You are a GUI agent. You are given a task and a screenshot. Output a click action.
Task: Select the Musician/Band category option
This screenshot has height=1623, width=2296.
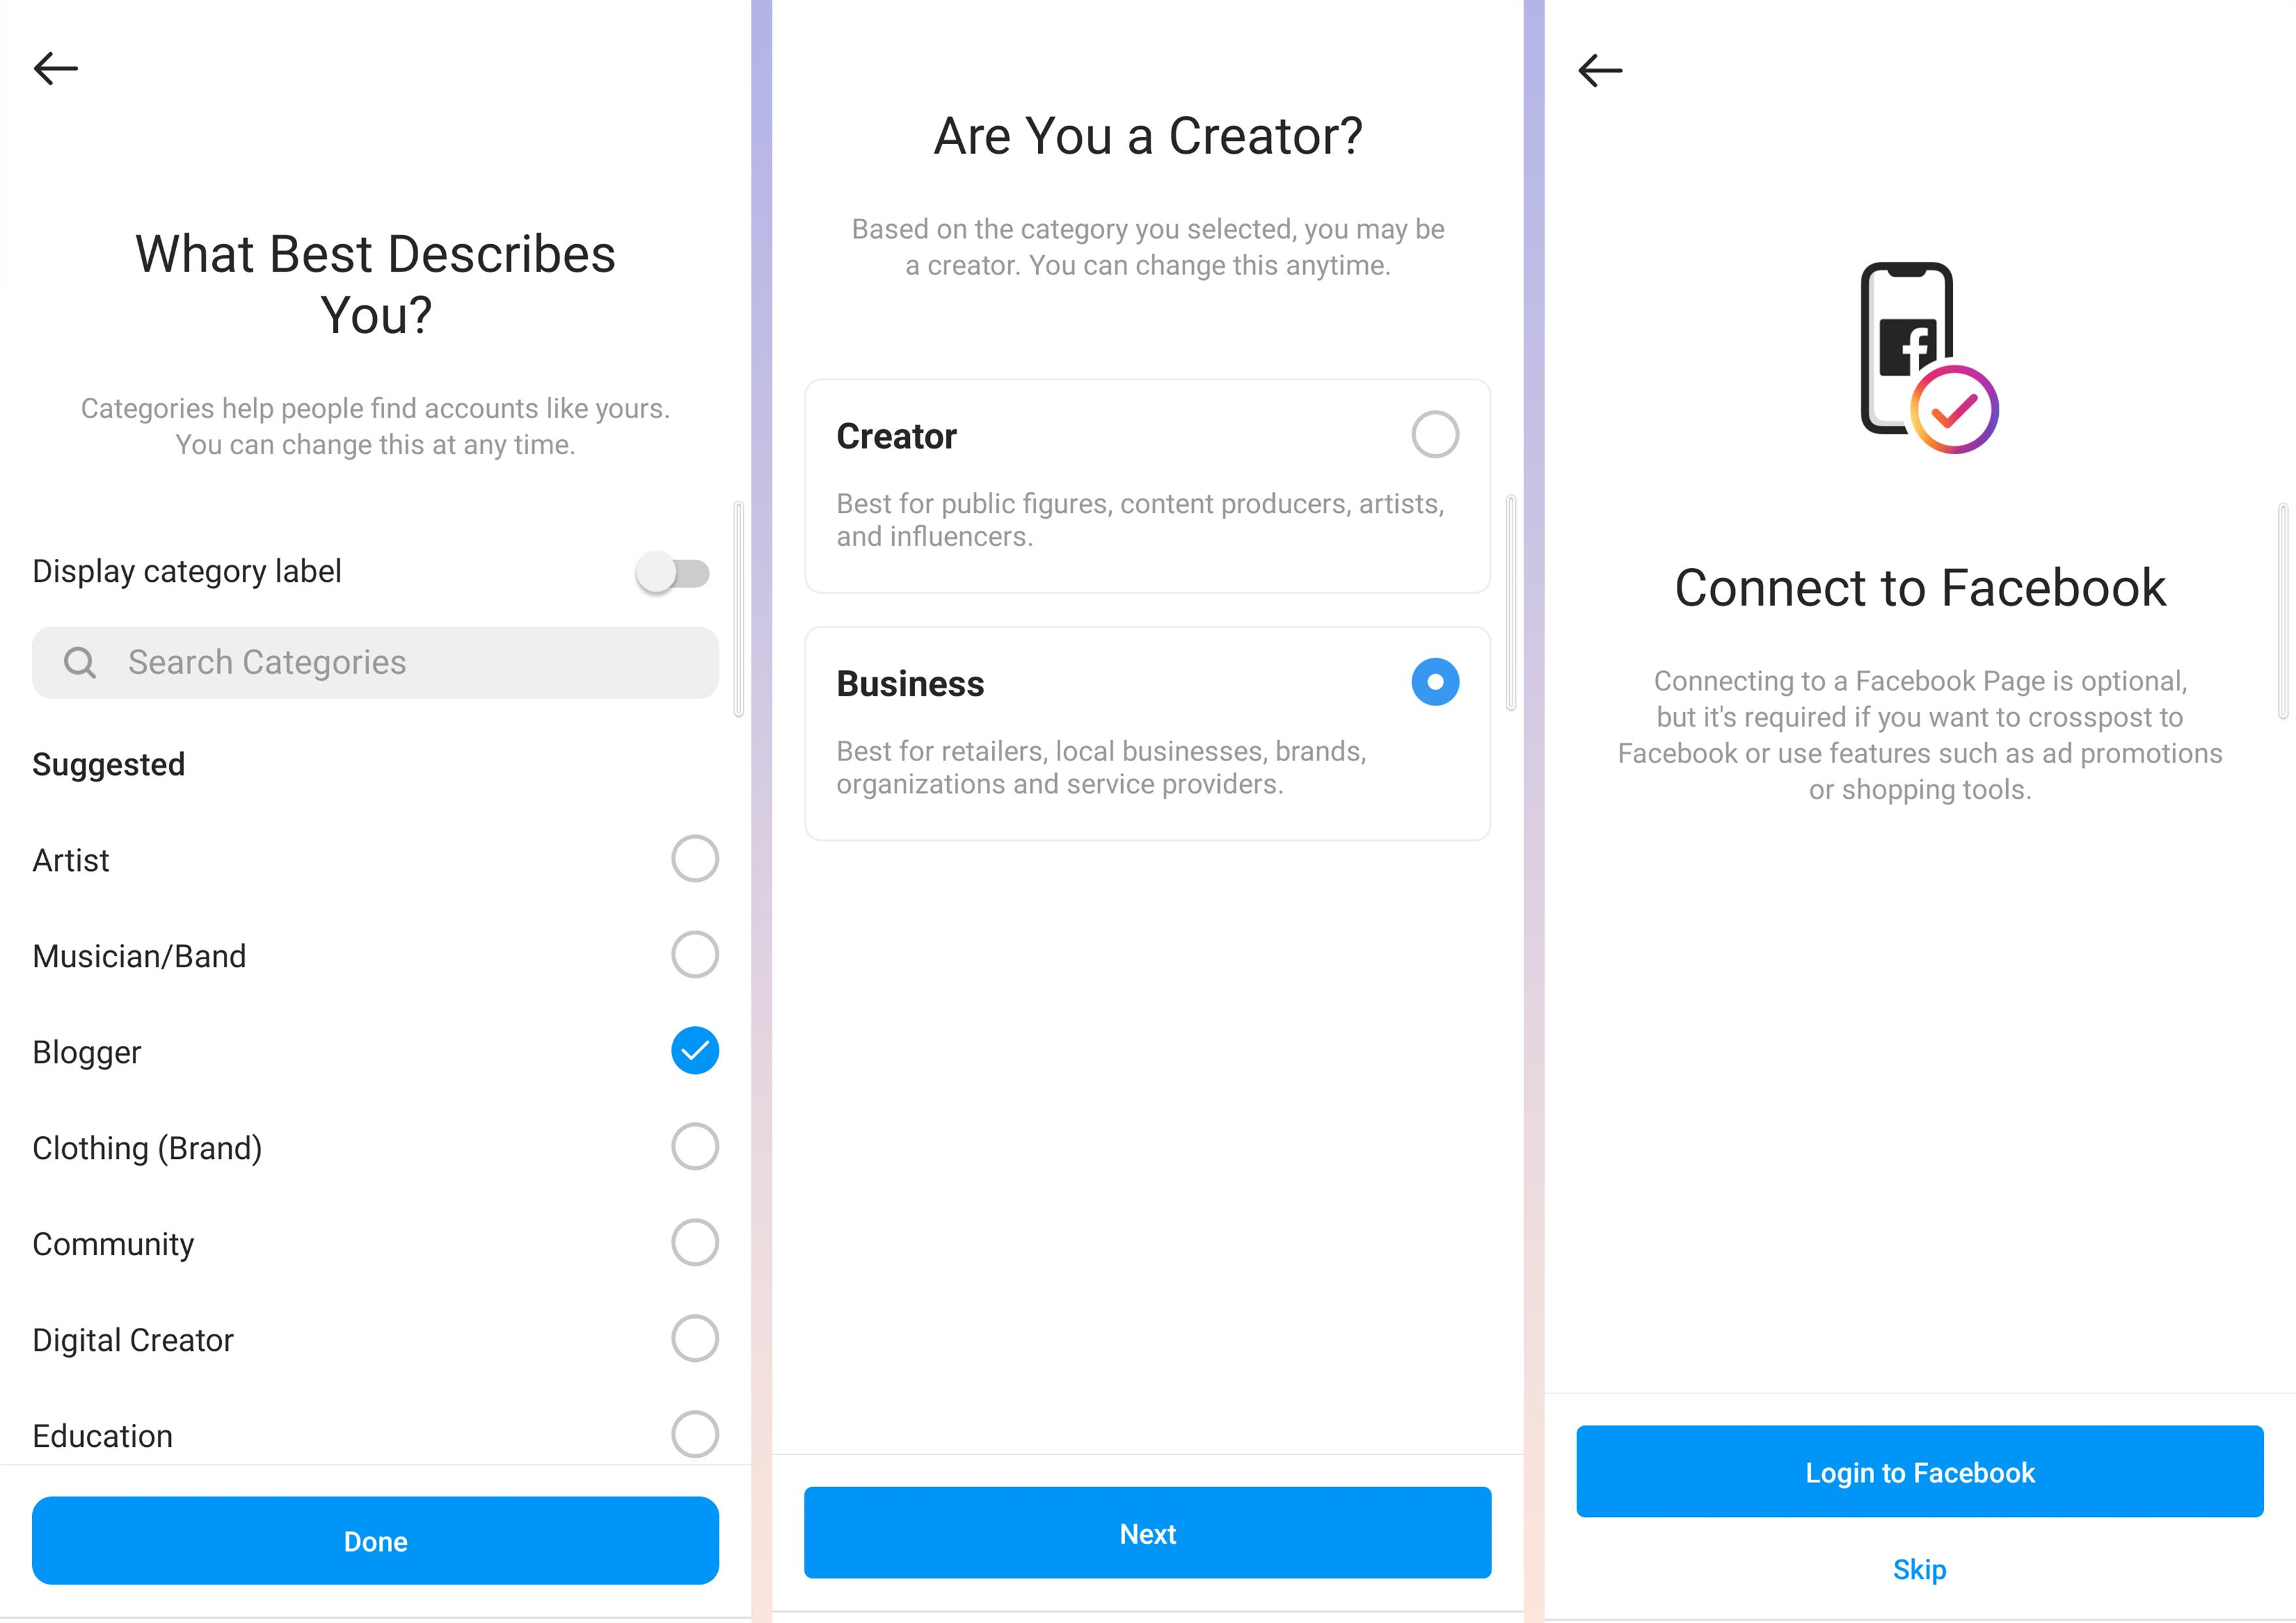(694, 955)
